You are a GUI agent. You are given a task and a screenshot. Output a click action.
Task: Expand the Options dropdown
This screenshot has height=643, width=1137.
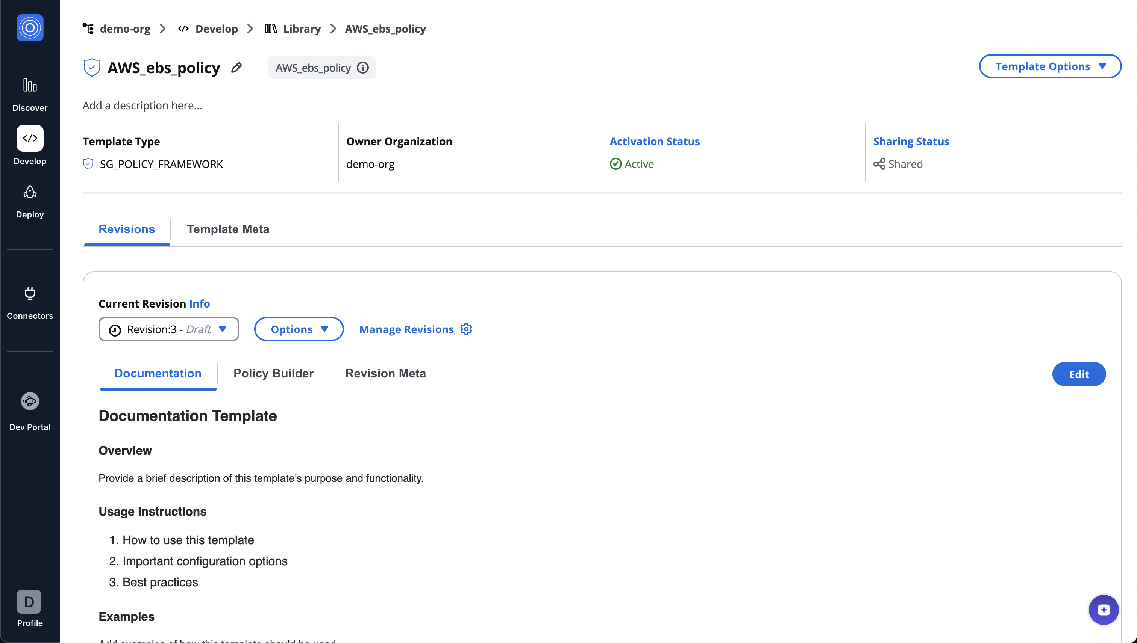click(x=299, y=329)
